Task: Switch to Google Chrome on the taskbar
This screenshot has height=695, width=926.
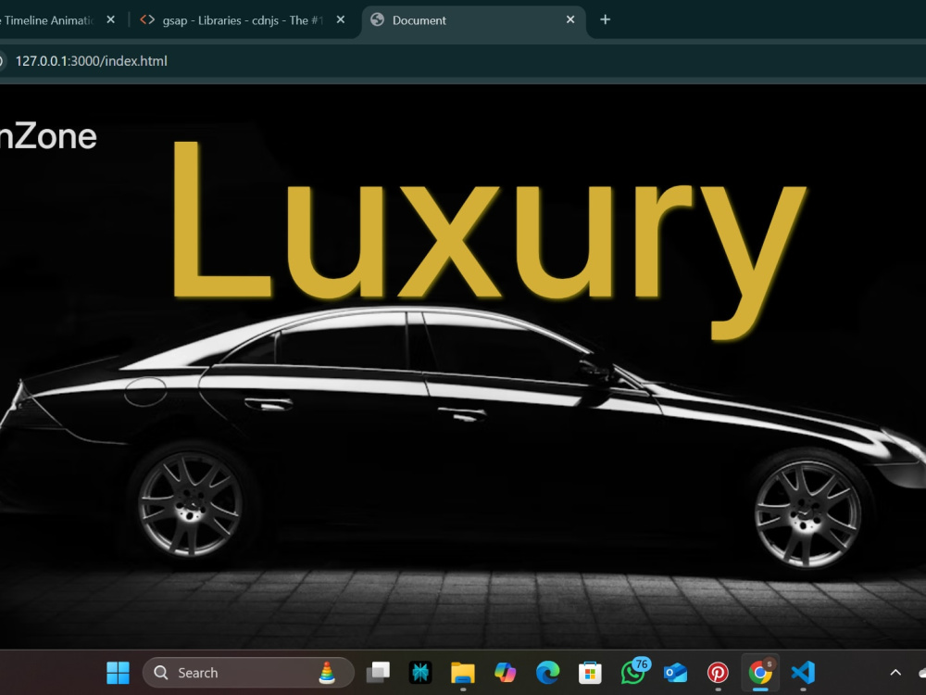Action: pos(760,673)
